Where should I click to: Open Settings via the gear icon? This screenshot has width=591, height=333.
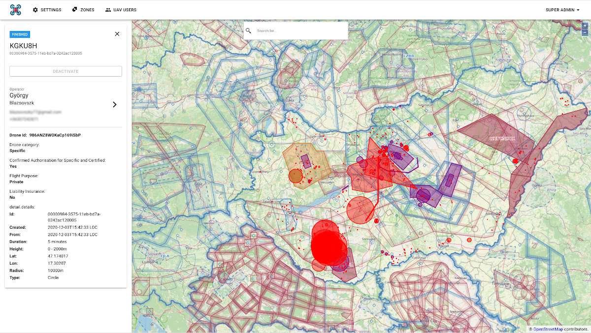[35, 10]
